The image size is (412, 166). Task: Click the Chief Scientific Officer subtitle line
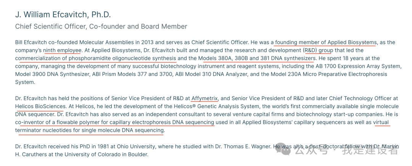click(101, 27)
